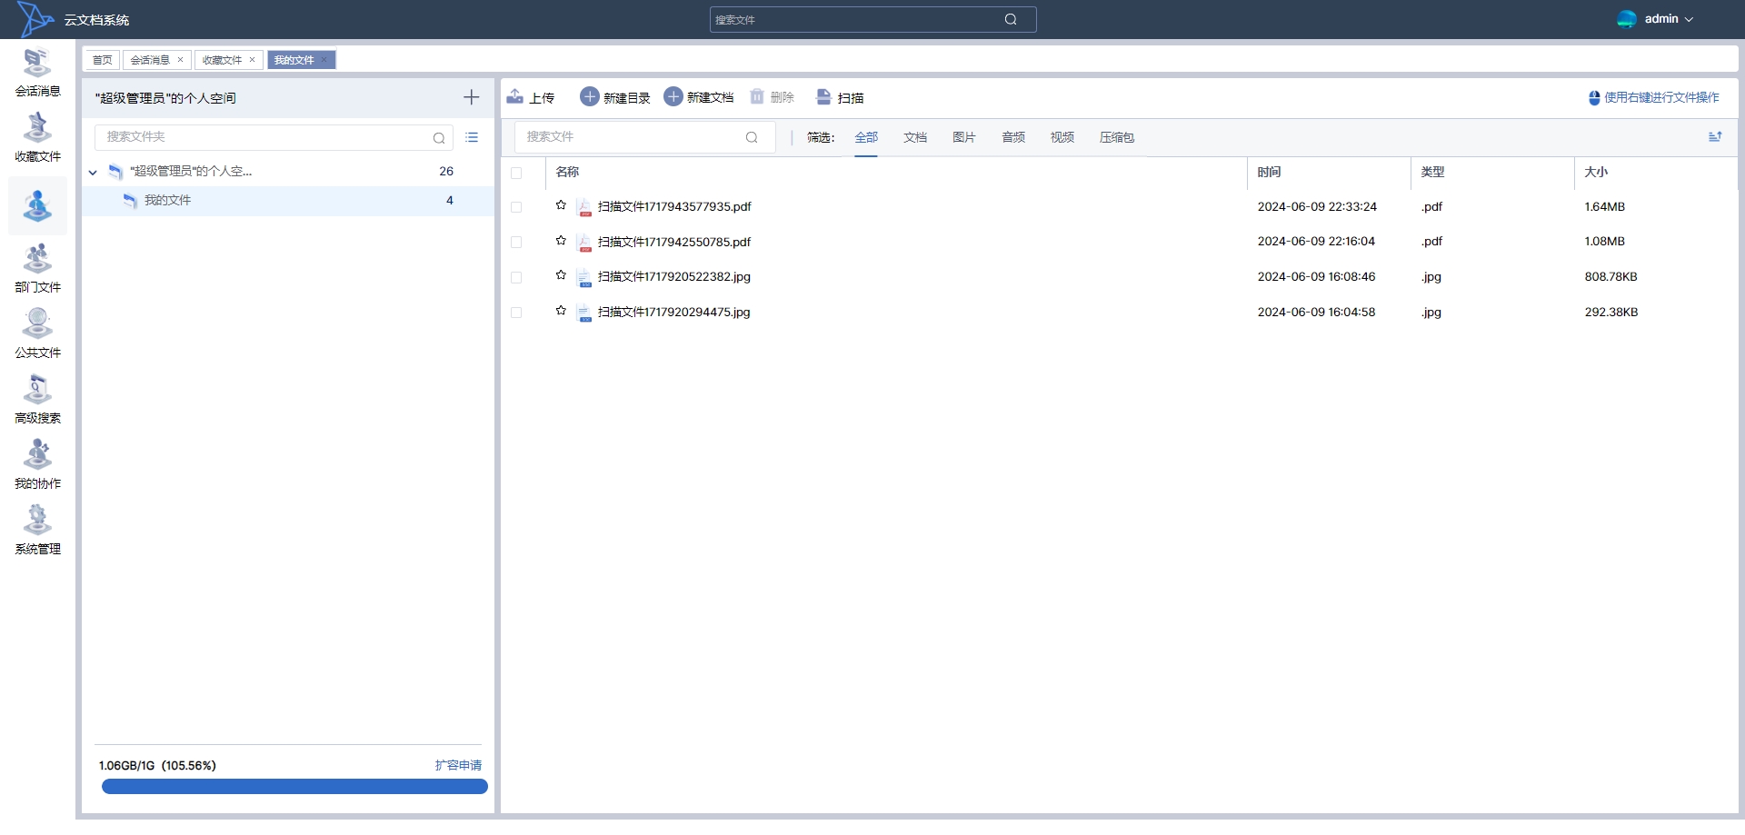
Task: Click the storage usage progress bar
Action: pyautogui.click(x=294, y=787)
